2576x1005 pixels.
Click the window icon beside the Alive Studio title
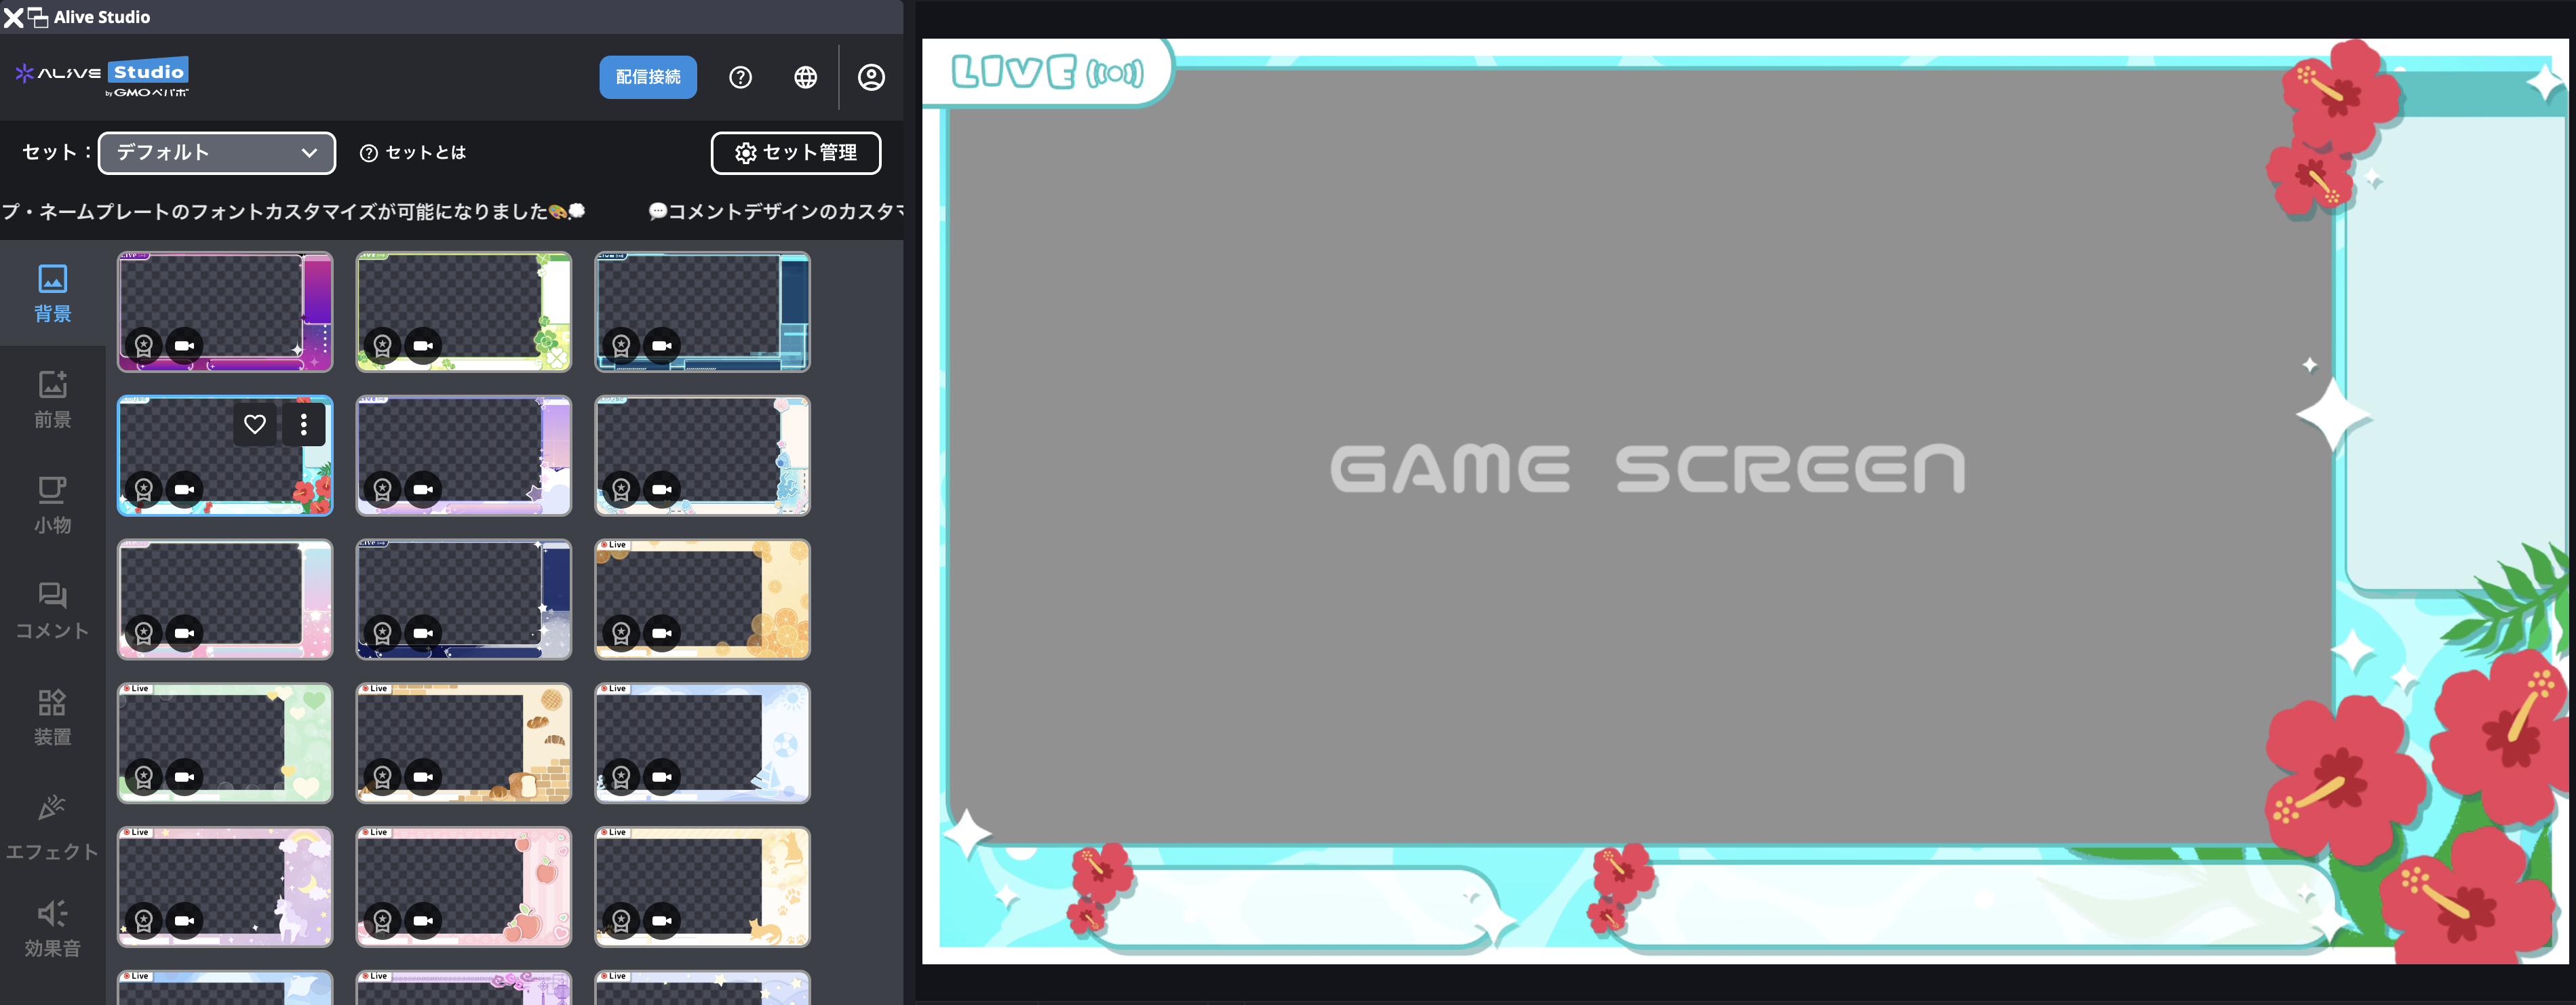point(38,17)
